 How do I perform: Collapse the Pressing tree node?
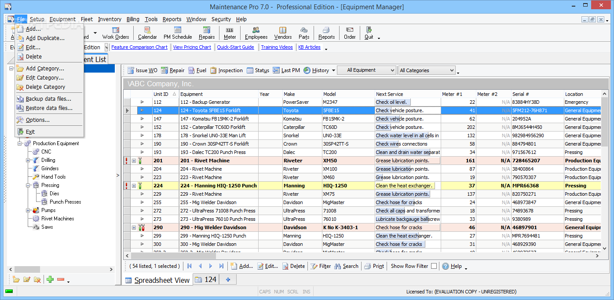(28, 185)
